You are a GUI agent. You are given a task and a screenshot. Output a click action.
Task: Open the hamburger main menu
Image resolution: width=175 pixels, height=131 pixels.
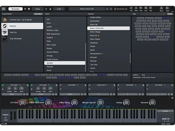[3, 9]
